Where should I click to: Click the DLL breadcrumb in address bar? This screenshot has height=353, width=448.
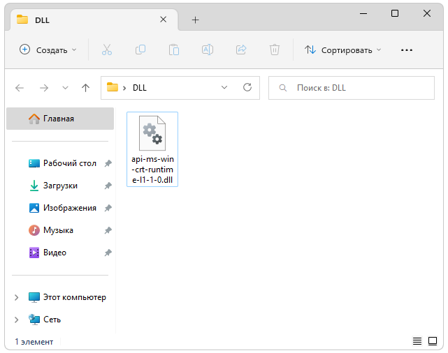[x=140, y=87]
